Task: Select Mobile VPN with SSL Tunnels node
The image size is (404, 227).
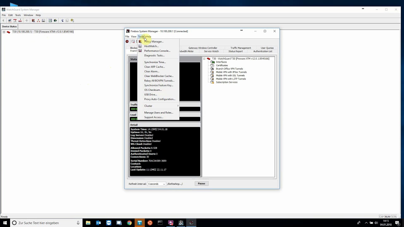Action: (x=230, y=76)
